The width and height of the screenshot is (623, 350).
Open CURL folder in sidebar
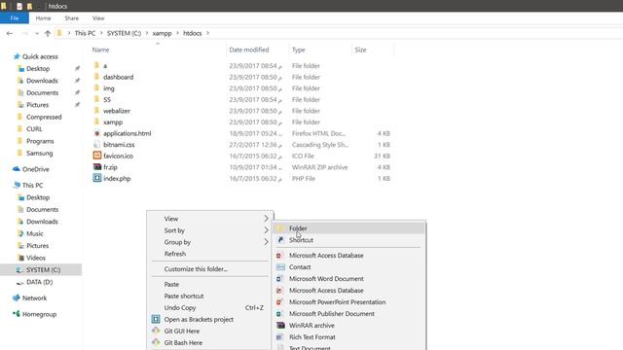pos(34,129)
